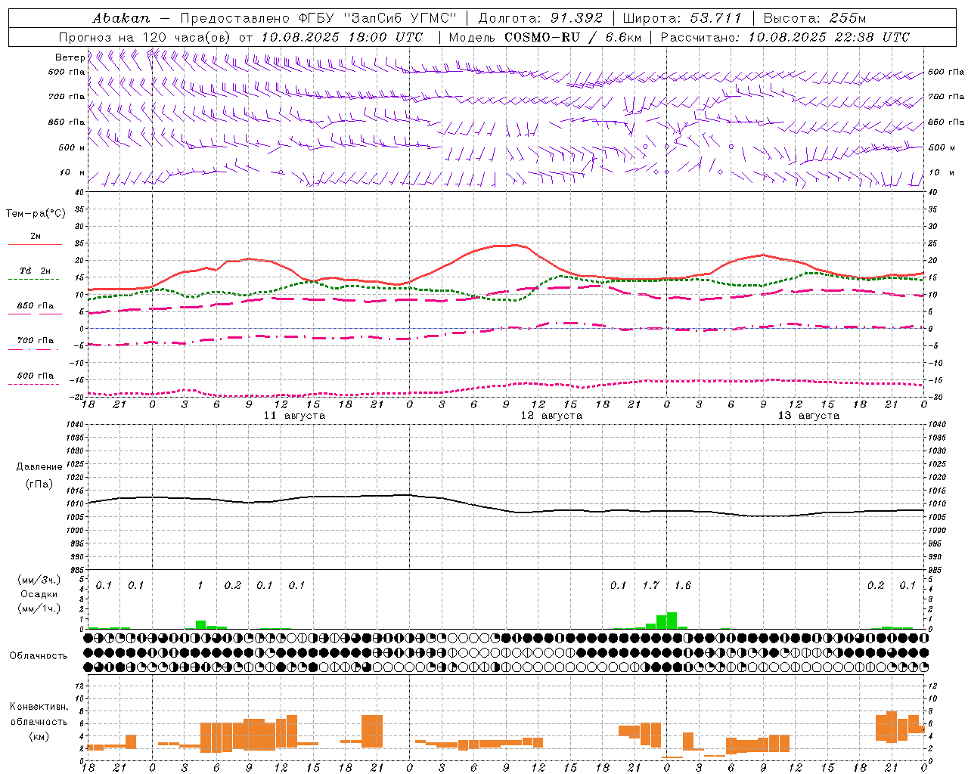The width and height of the screenshot is (968, 774).
Task: Click the elevation text Высота: 255м
Action: coord(814,18)
